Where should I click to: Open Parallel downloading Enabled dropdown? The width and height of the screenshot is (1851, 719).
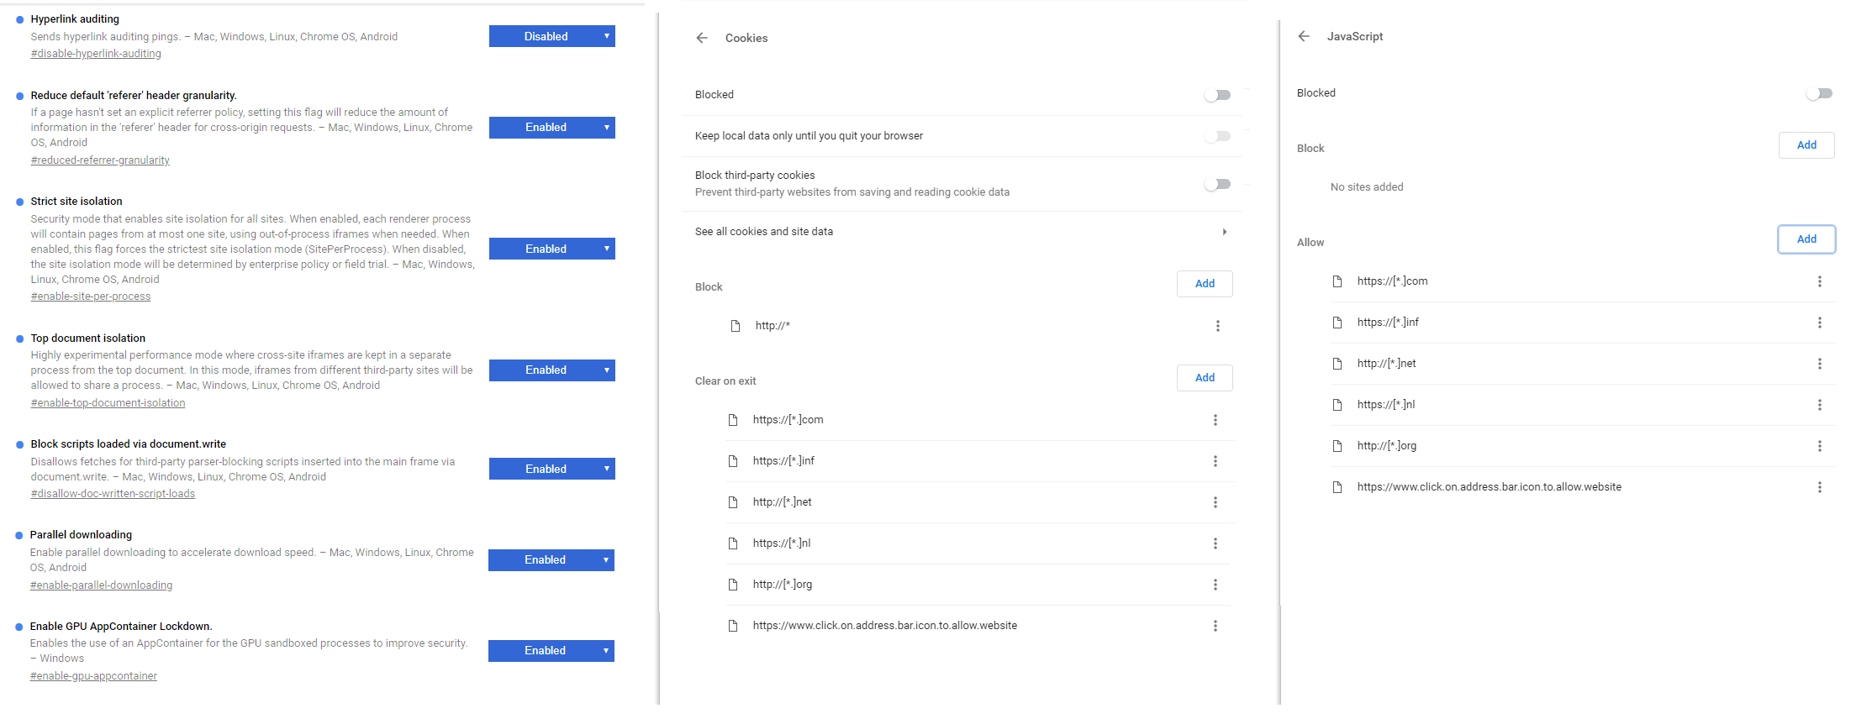[x=551, y=560]
